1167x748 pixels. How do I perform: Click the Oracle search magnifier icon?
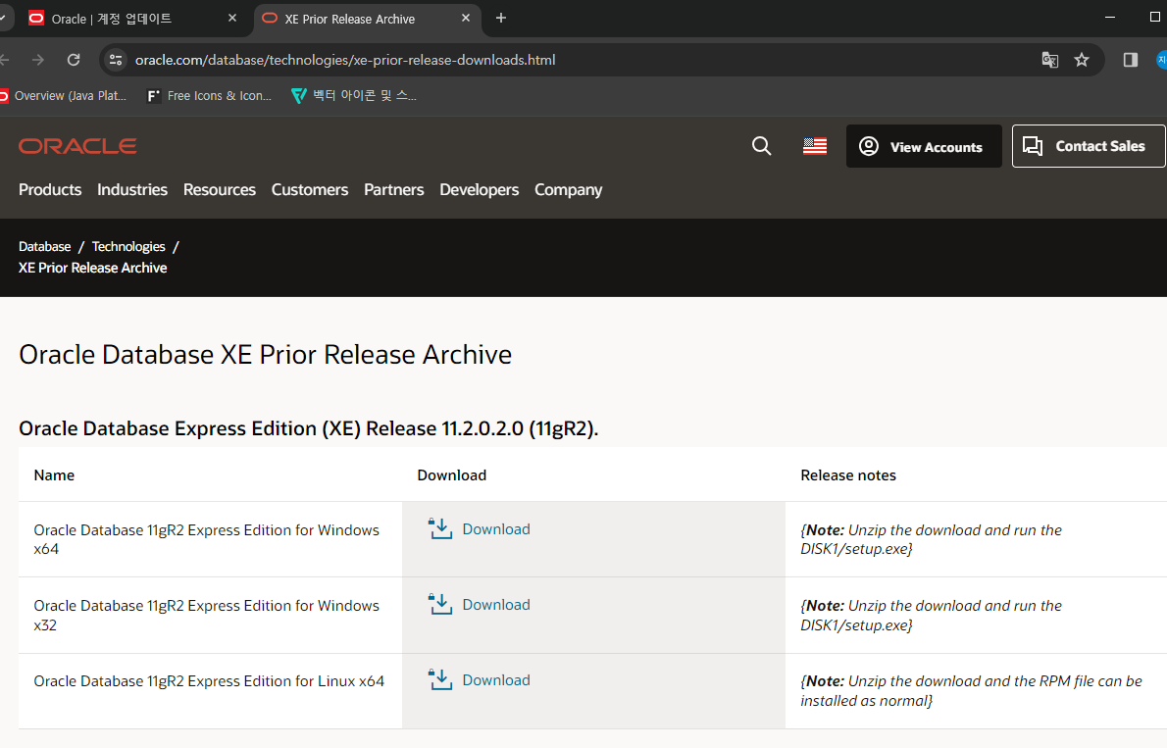(x=761, y=146)
